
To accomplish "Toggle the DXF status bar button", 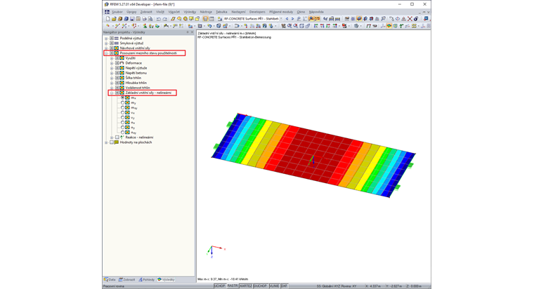I will [x=284, y=286].
